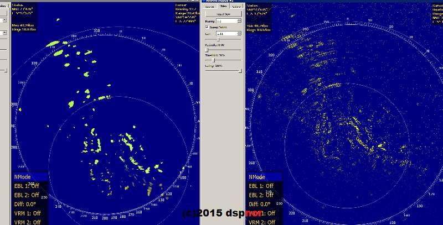Select NMode on the left radar display
This screenshot has width=443, height=225.
coord(23,177)
